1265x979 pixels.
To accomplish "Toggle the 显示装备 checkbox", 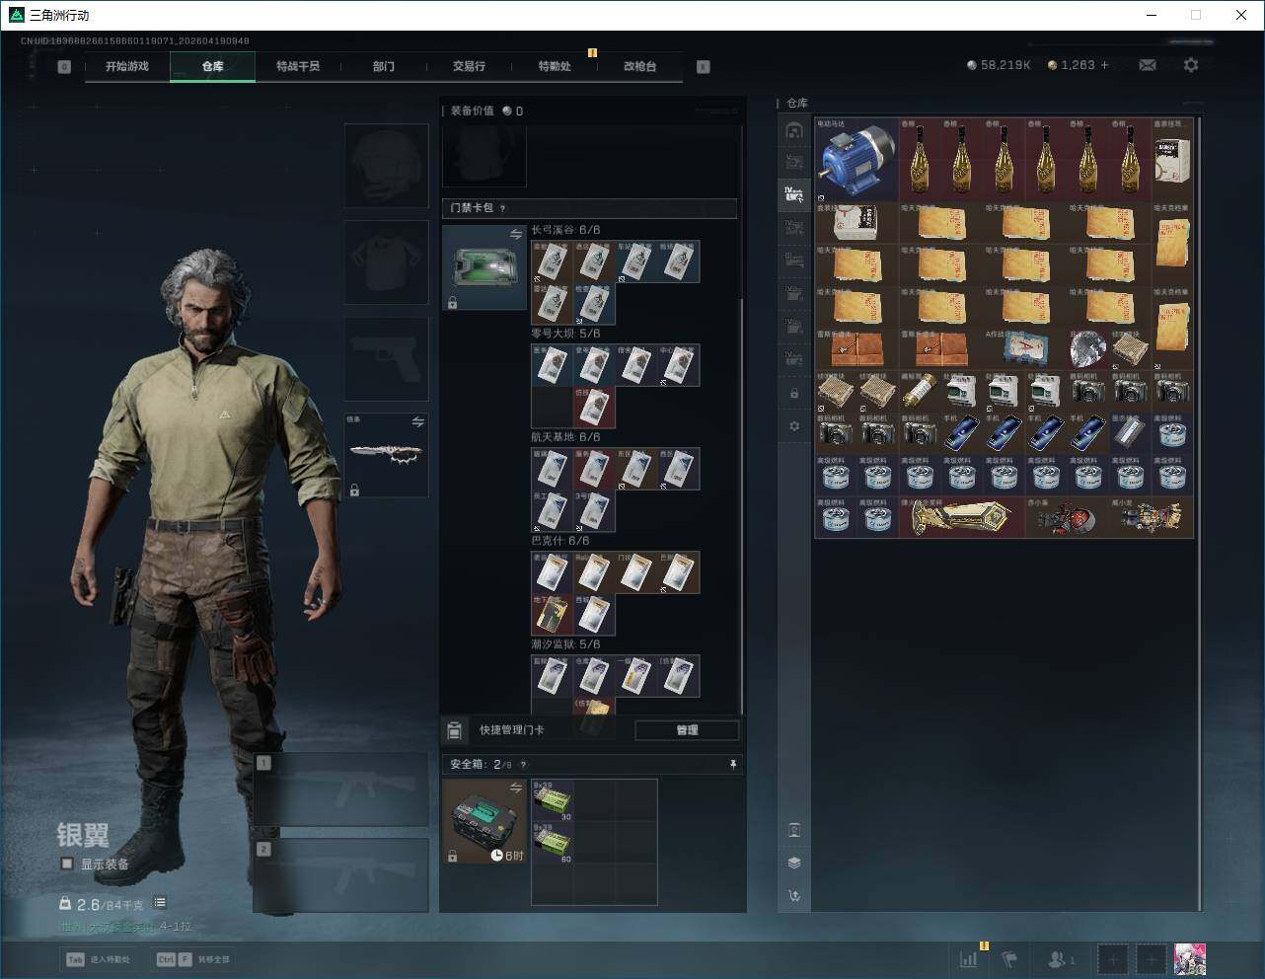I will point(67,864).
